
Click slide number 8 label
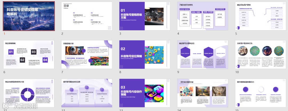coord(120,72)
